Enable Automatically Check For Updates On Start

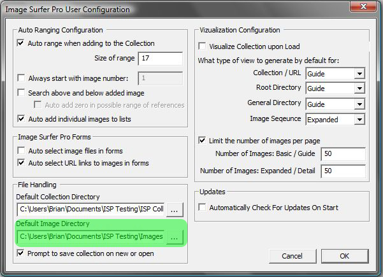pos(202,208)
